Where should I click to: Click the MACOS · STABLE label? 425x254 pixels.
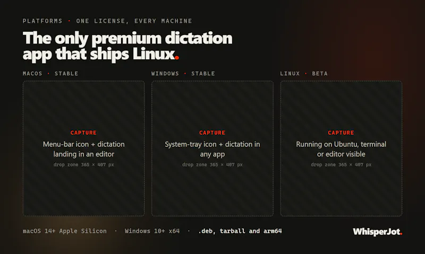click(50, 74)
